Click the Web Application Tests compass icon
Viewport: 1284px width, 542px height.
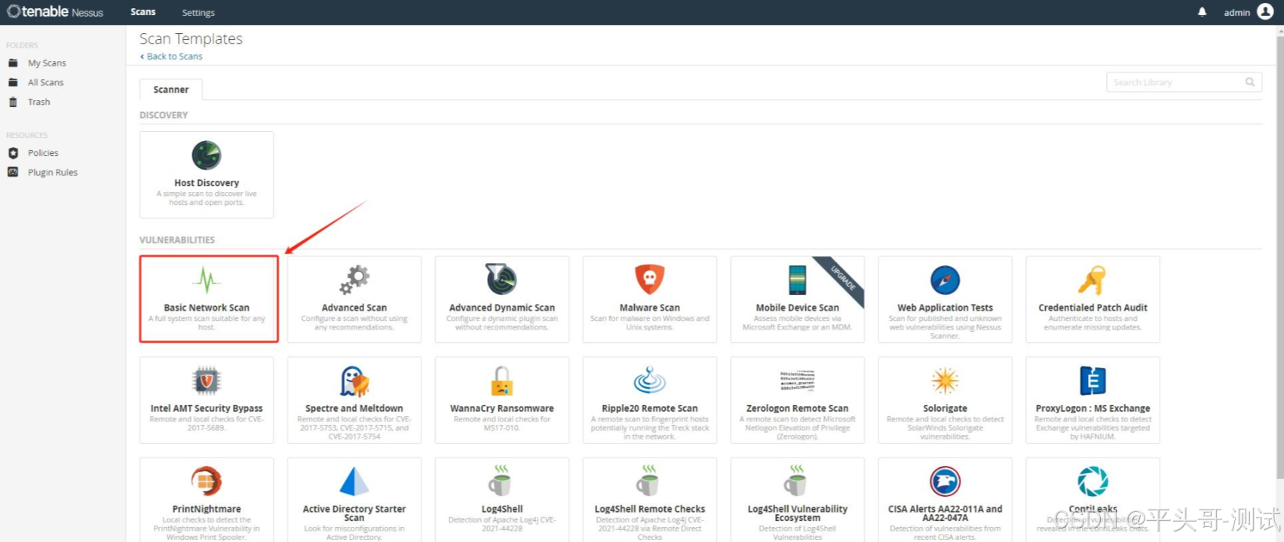click(945, 280)
